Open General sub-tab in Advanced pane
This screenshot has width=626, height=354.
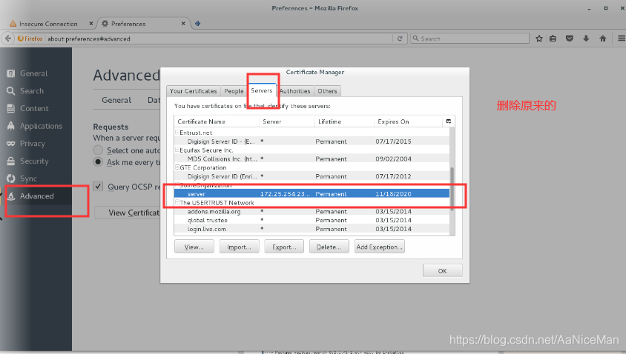[x=116, y=100]
